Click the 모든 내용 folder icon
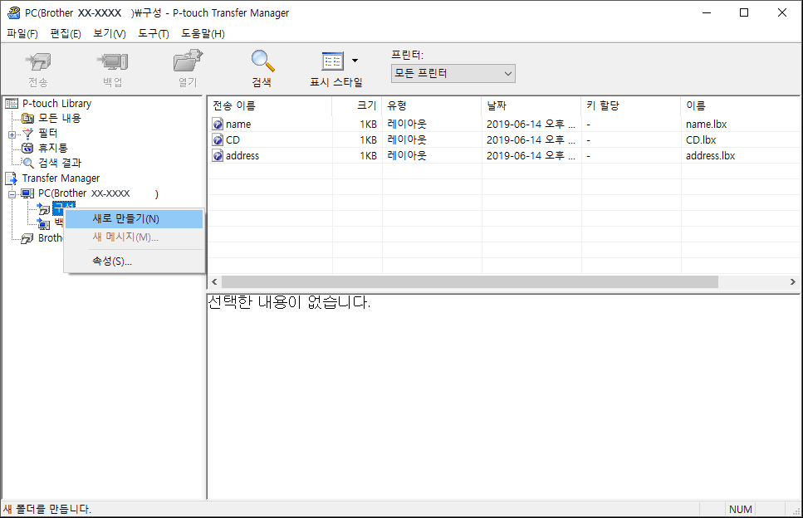 (27, 119)
